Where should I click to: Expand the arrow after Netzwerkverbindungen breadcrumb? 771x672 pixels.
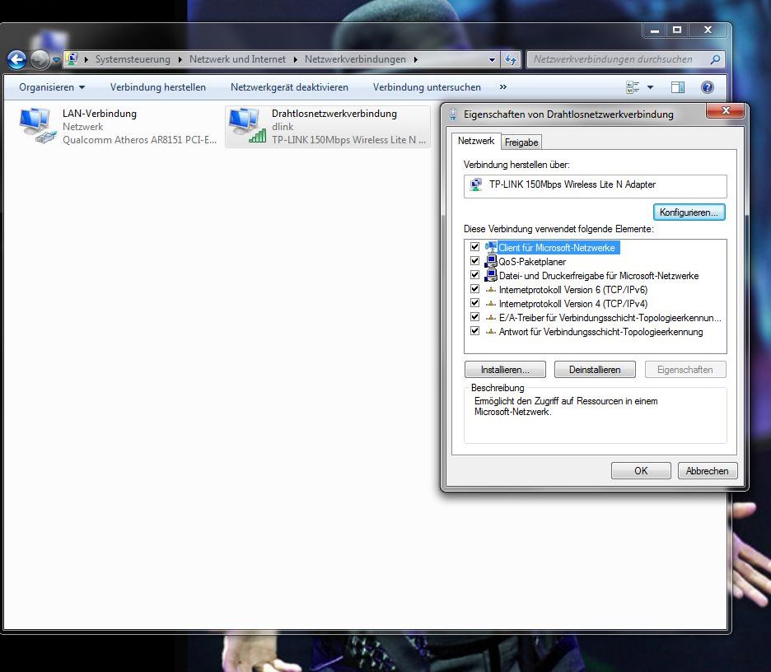(x=416, y=59)
